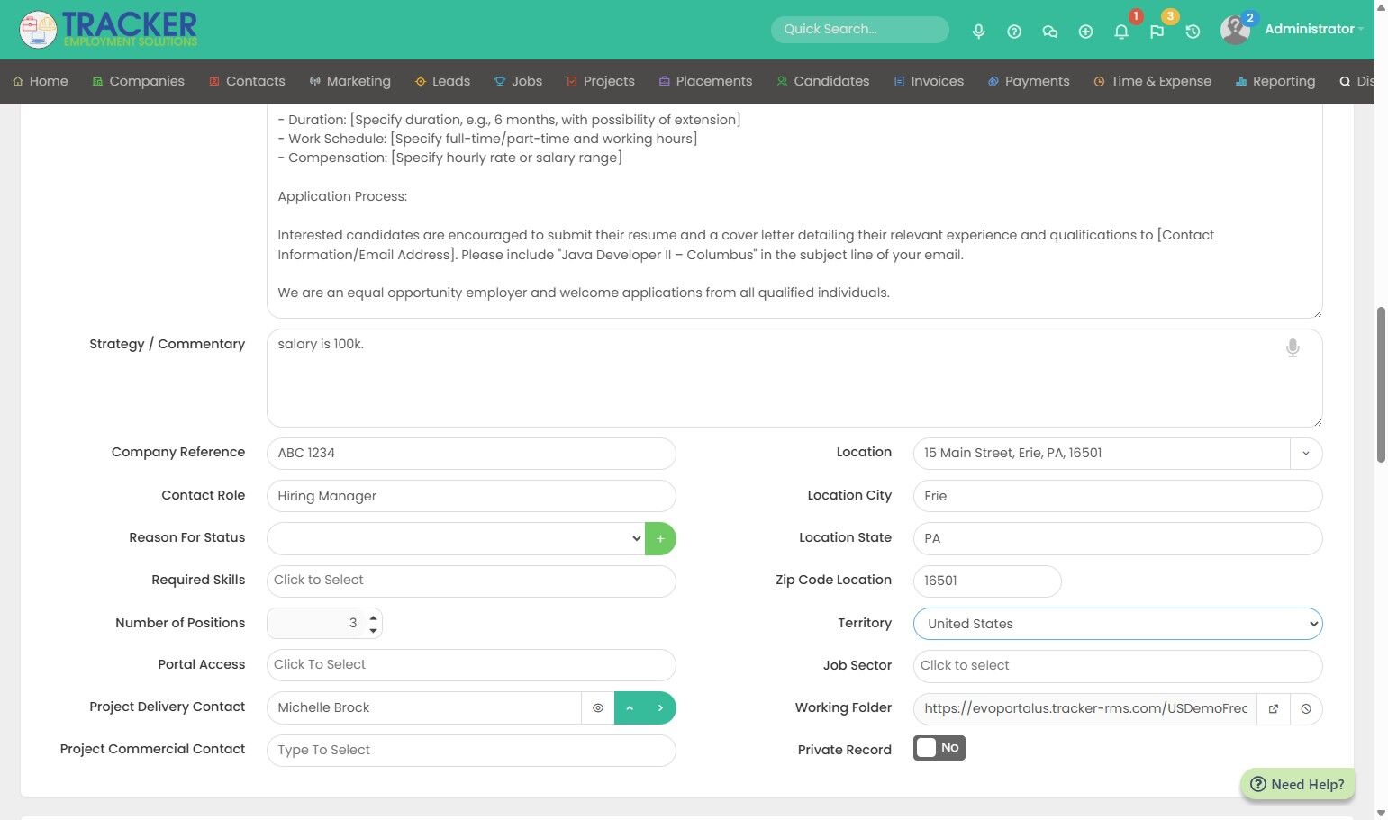Viewport: 1388px width, 820px height.
Task: Open the Territory United States dropdown
Action: (x=1118, y=624)
